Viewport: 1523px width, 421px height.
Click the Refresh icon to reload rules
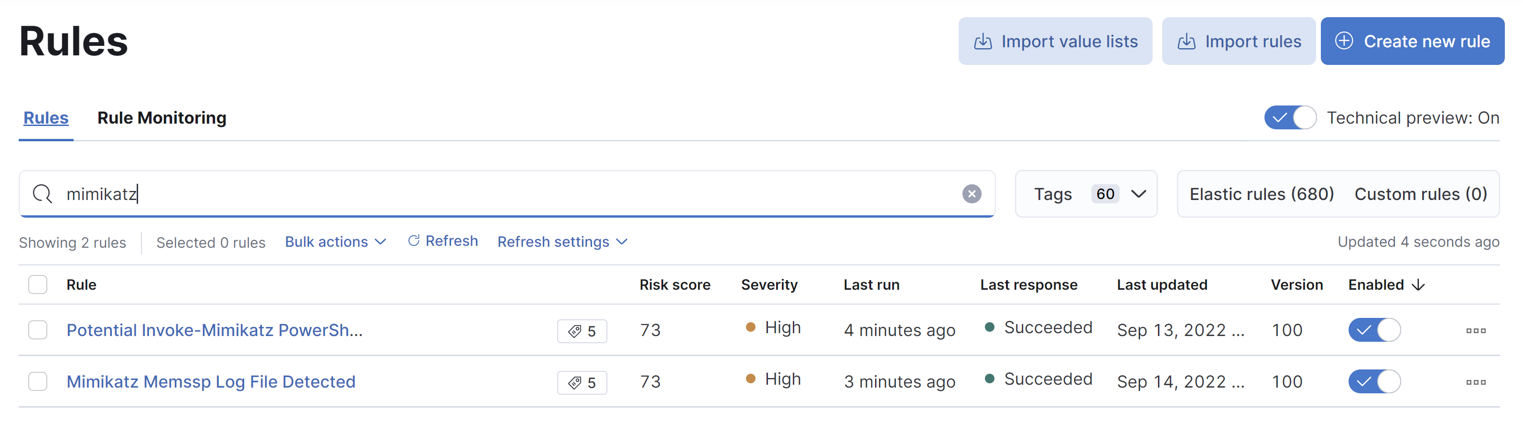tap(415, 241)
